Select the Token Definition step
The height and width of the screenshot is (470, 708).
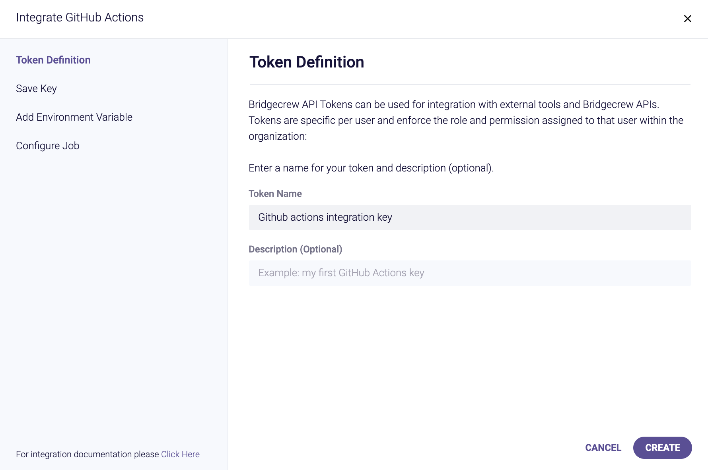[x=53, y=60]
